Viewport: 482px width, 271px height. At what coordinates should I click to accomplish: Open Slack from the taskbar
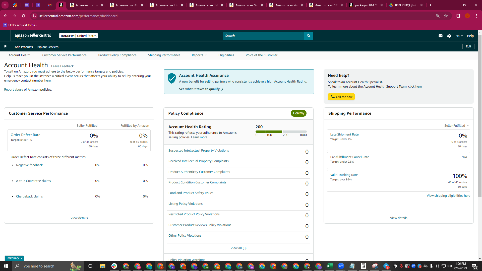click(114, 266)
